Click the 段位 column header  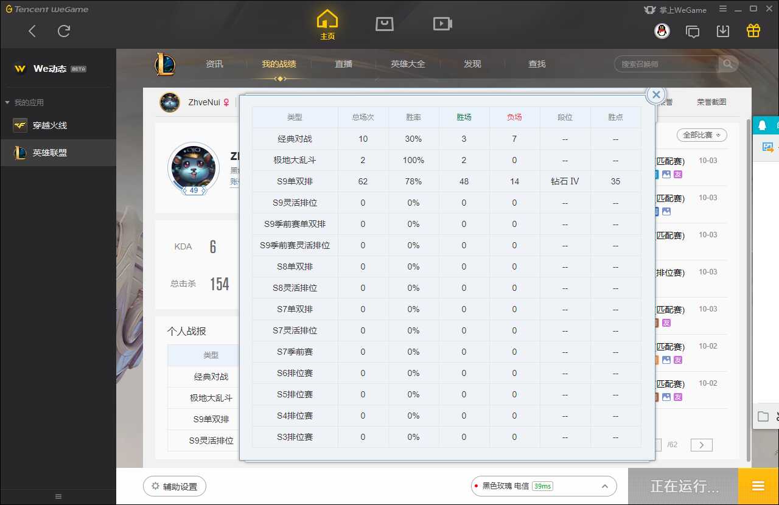(565, 117)
